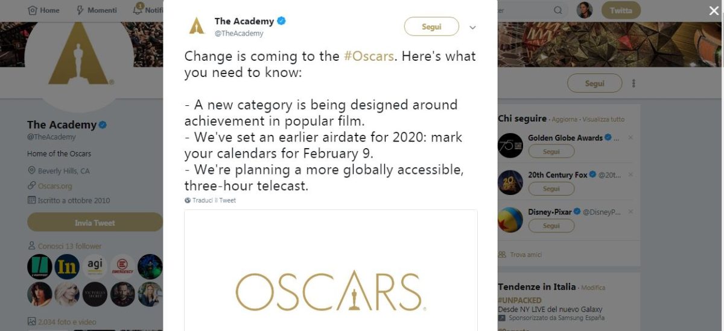The image size is (724, 331).
Task: Follow Golden Globe Awards with Segui
Action: click(x=551, y=152)
